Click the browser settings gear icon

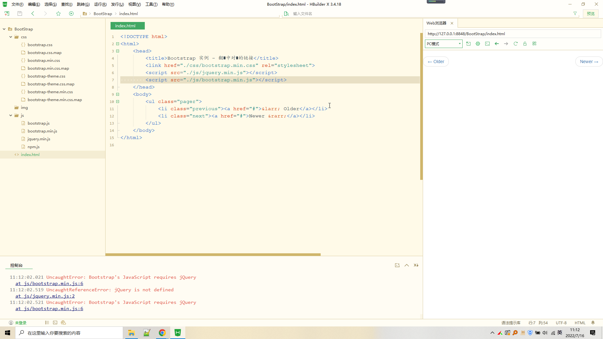coord(478,44)
